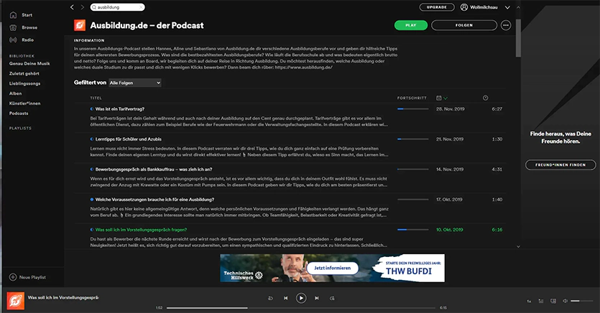Open the episode 'Was ist ein Tarifvertrag?'

[x=120, y=109]
